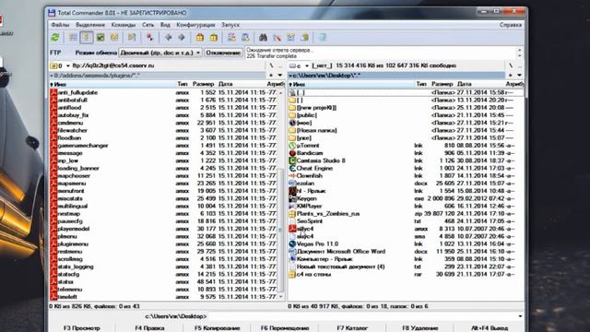This screenshot has height=332, width=590.
Task: Expand right panel directory history arrow
Action: click(x=519, y=76)
